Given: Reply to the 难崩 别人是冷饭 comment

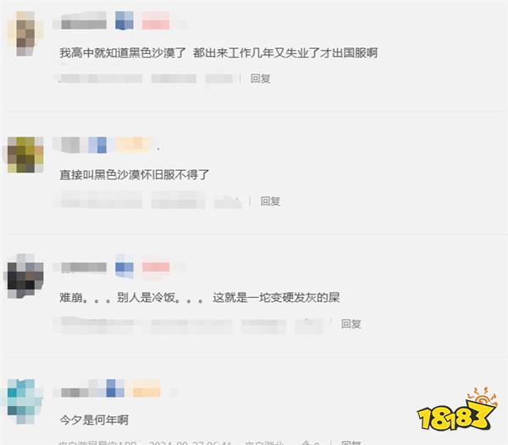Looking at the screenshot, I should (351, 324).
